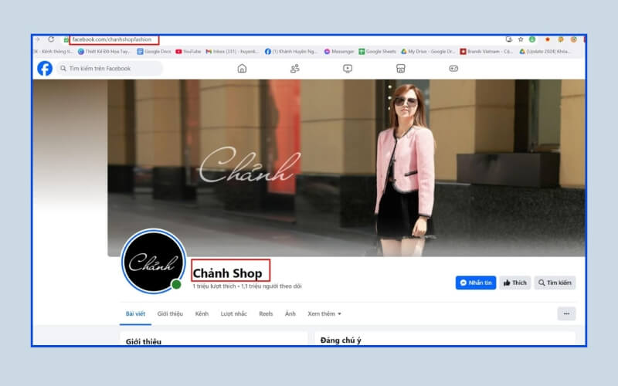Click the install/cast icon in address bar

[x=509, y=39]
